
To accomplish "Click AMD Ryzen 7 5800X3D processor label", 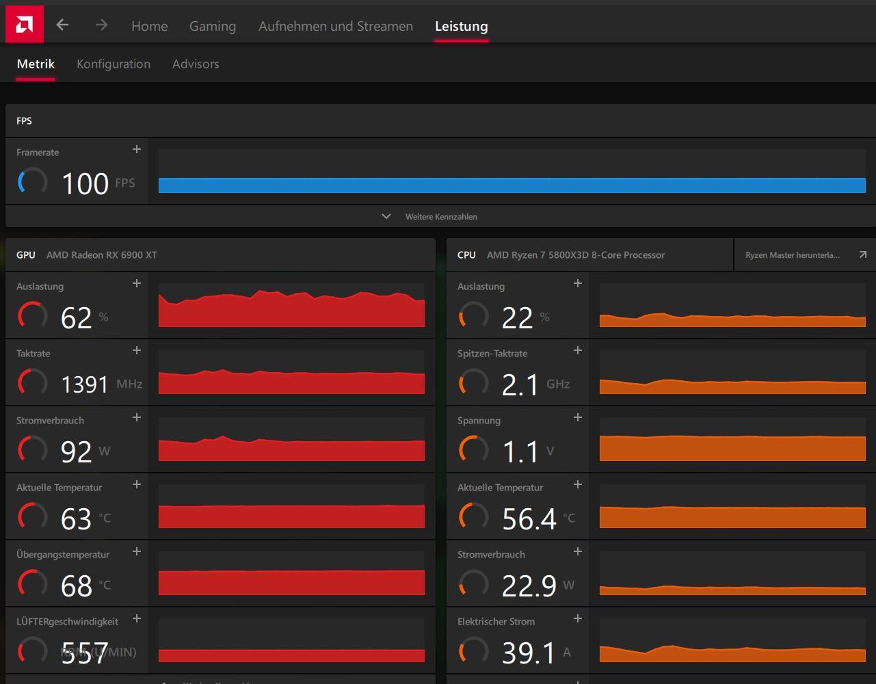I will tap(576, 255).
